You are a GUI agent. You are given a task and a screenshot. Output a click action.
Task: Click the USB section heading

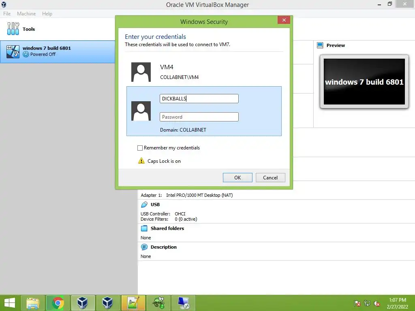coord(155,204)
